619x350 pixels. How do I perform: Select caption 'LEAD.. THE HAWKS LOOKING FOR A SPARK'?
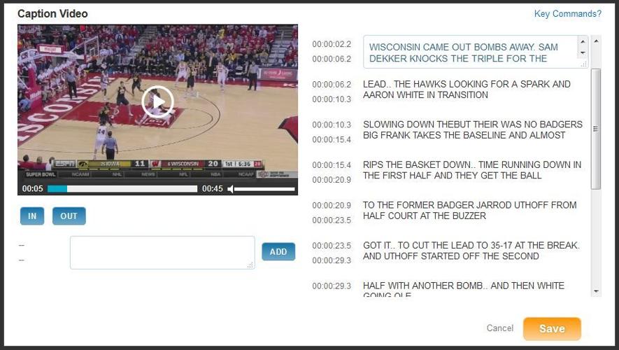pos(467,90)
